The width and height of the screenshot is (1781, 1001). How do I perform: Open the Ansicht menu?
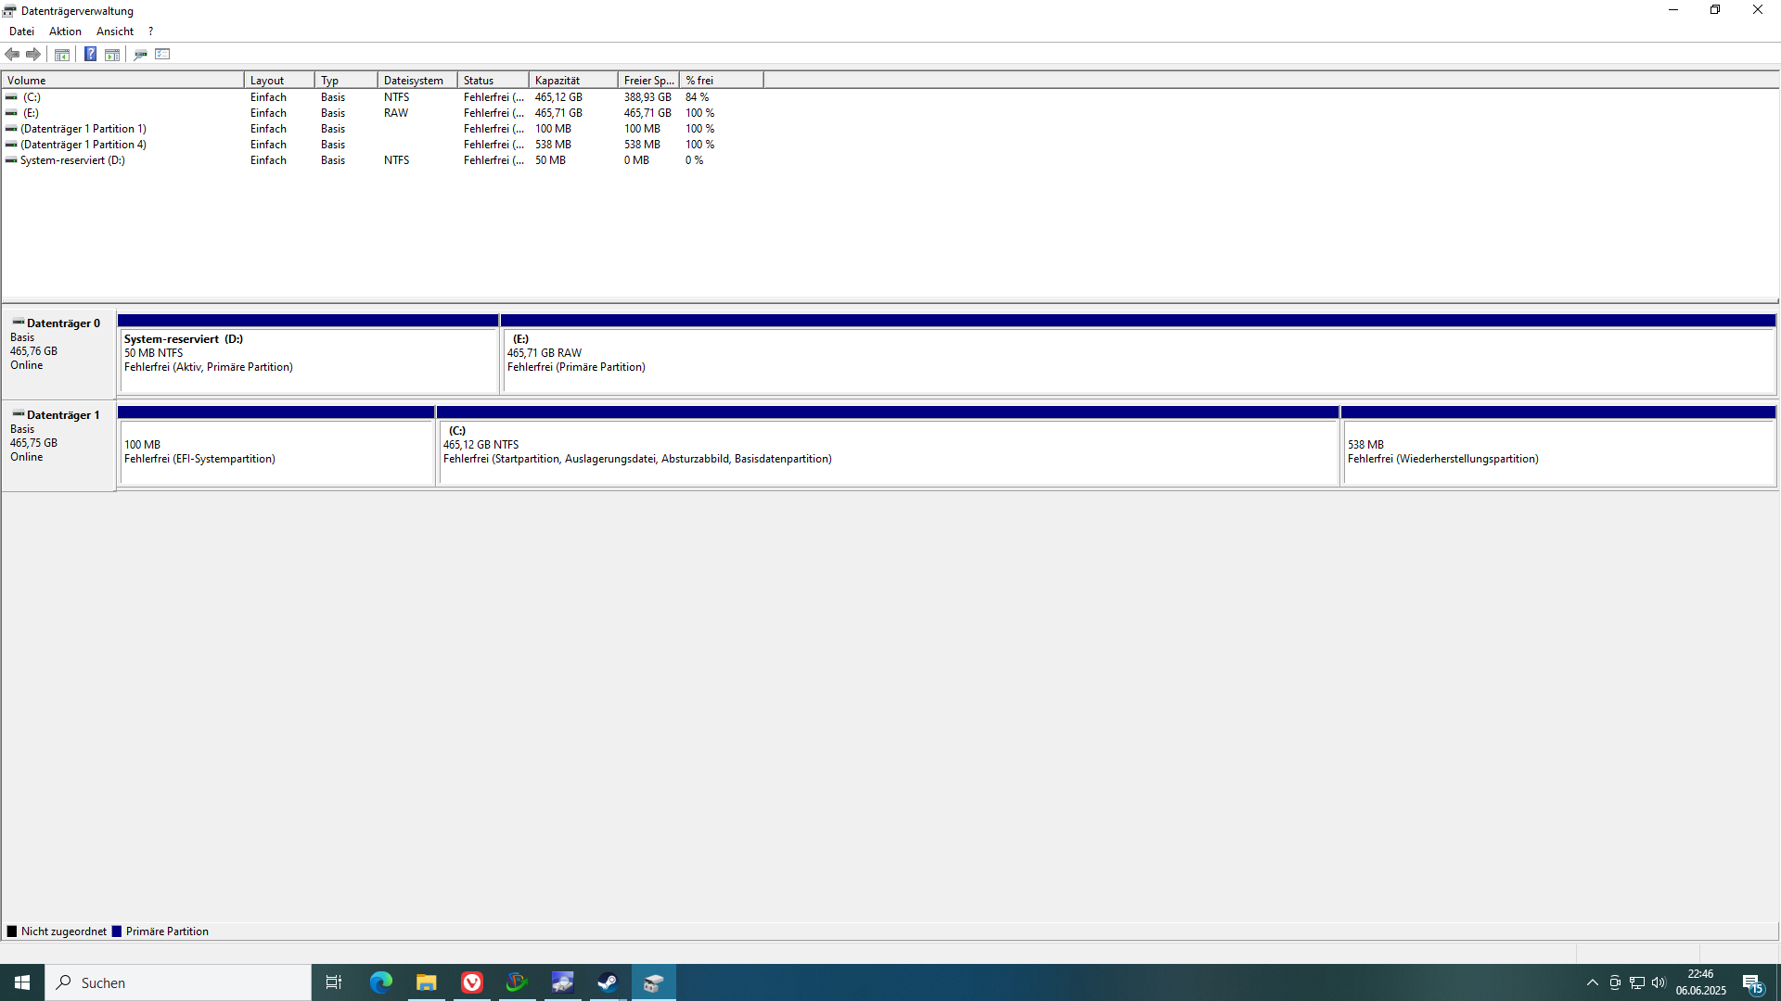coord(115,32)
